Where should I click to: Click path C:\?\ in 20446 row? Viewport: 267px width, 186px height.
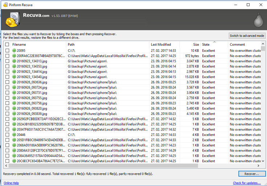[x=71, y=135]
